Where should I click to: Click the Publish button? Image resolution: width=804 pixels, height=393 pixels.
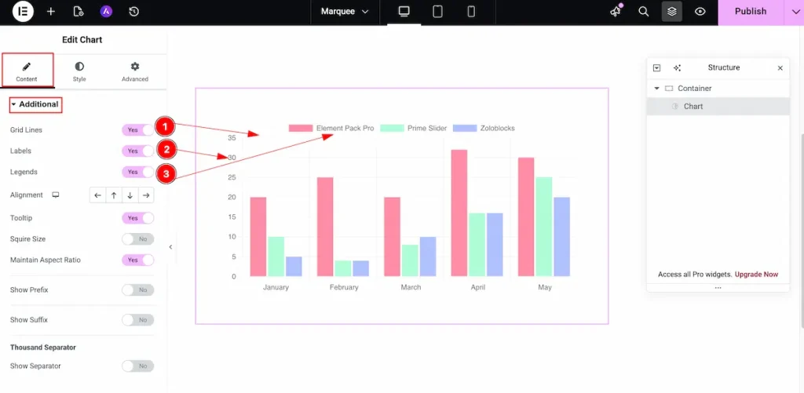click(x=750, y=12)
